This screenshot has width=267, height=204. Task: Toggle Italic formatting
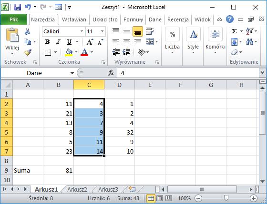[x=58, y=42]
